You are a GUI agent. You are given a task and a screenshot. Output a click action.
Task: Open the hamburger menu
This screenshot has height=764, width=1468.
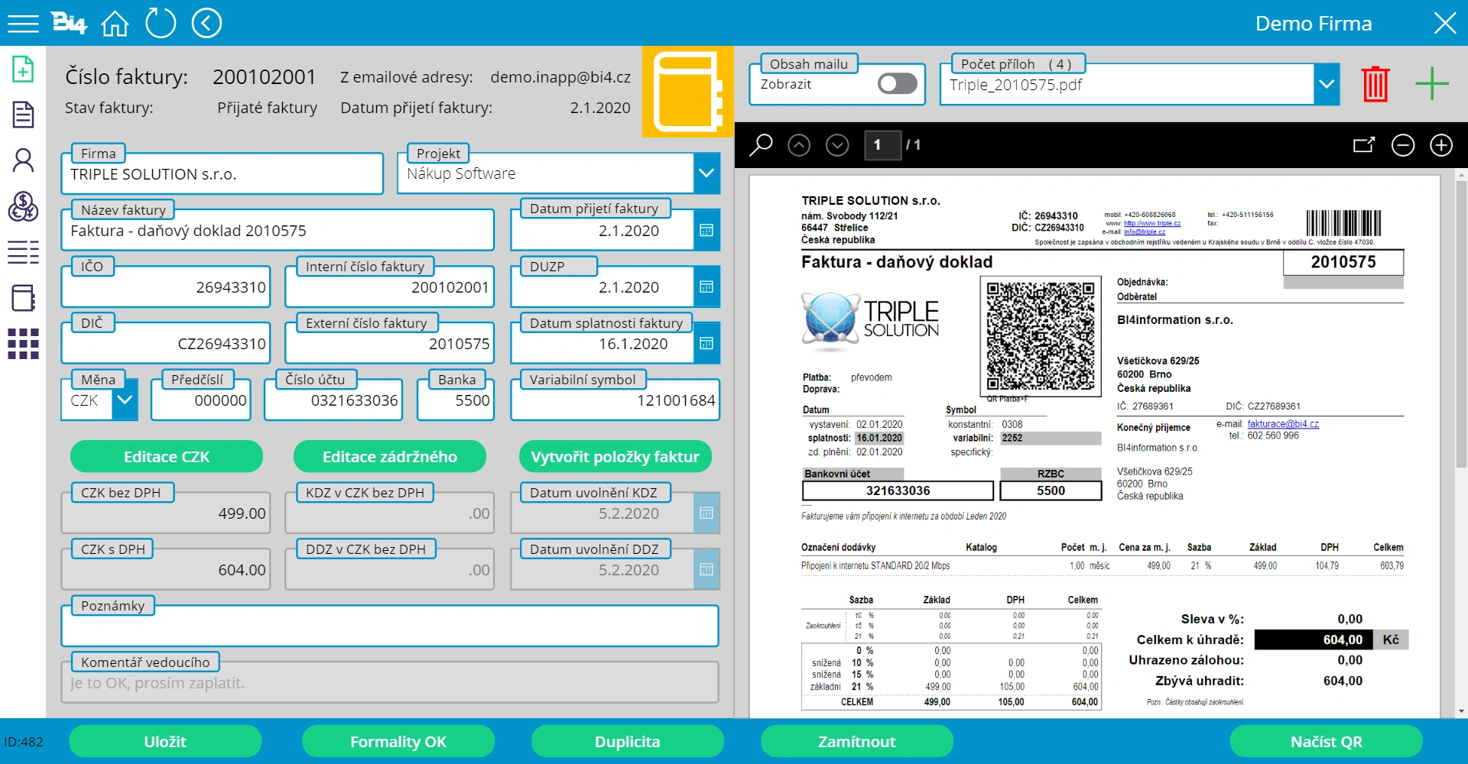[23, 24]
